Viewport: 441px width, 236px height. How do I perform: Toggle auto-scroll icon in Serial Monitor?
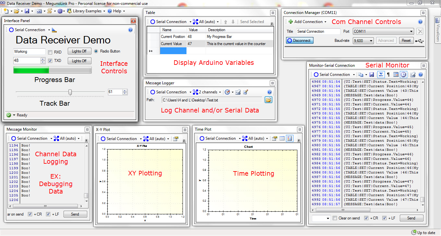click(381, 75)
